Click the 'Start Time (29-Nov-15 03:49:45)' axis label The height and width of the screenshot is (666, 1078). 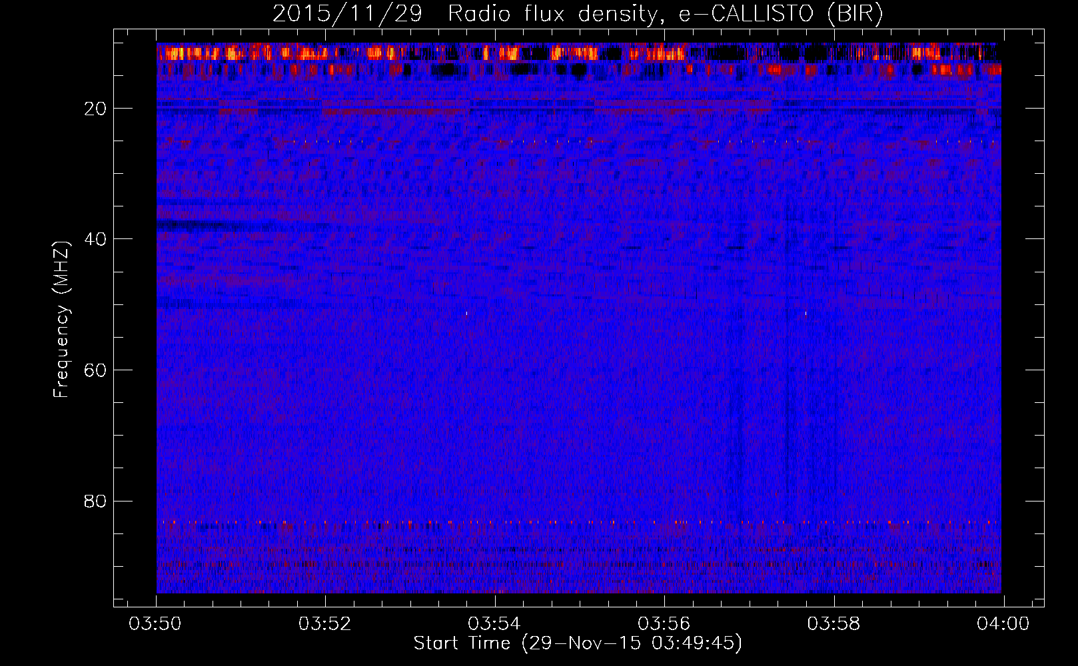(578, 643)
